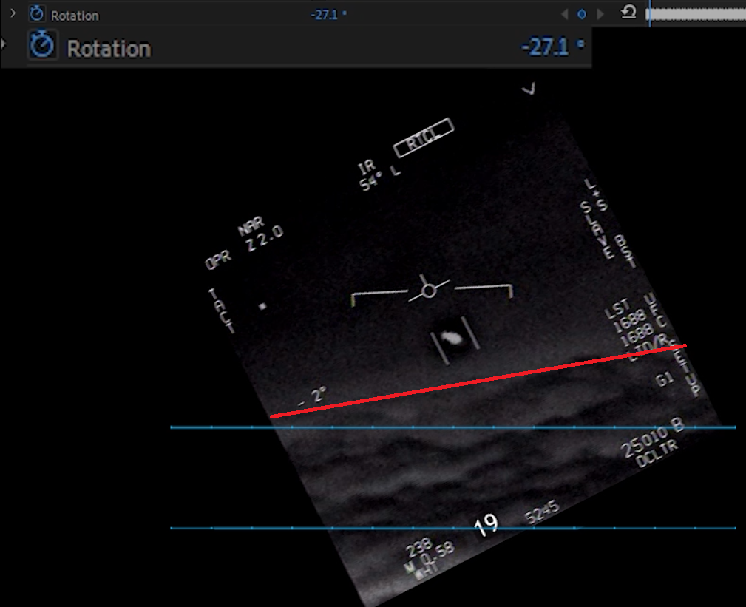Click the bright object inside tracking brackets
746x607 pixels.
(x=451, y=339)
